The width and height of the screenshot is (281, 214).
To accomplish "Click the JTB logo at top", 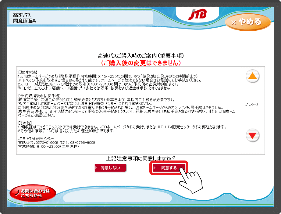I will pos(197,14).
